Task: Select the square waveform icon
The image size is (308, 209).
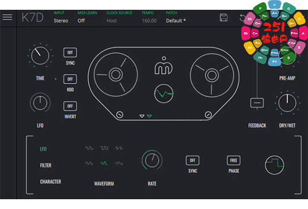Action: [104, 148]
